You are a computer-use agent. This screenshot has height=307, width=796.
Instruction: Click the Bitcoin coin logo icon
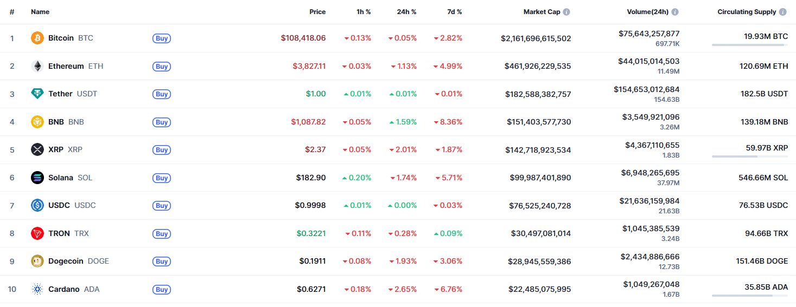[x=37, y=38]
